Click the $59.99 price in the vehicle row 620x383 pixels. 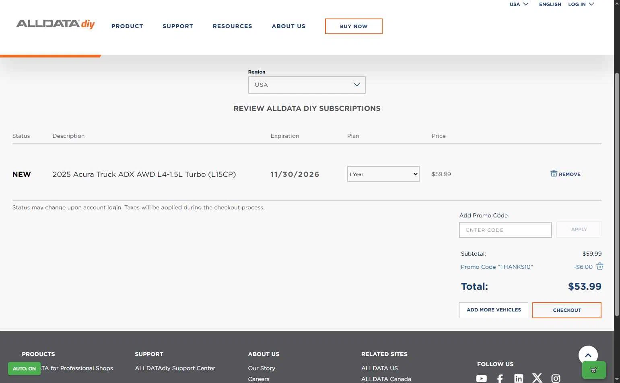pyautogui.click(x=441, y=174)
